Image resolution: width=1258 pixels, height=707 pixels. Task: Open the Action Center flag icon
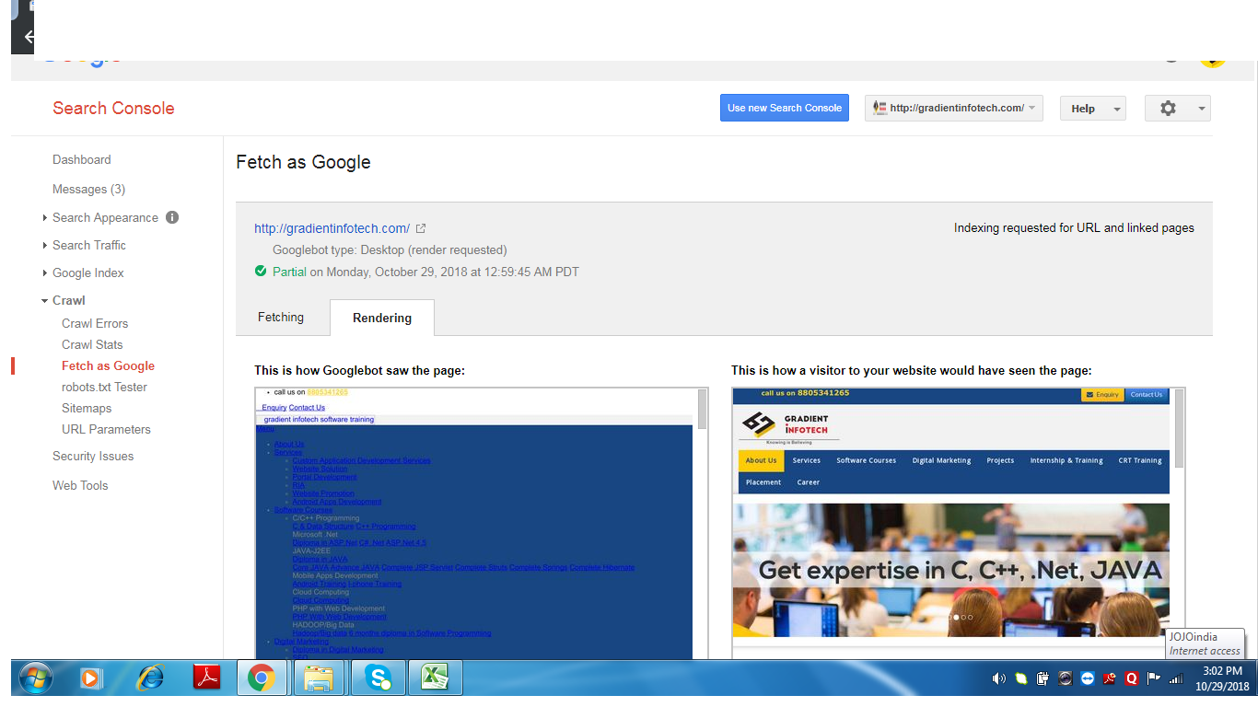pos(1153,678)
